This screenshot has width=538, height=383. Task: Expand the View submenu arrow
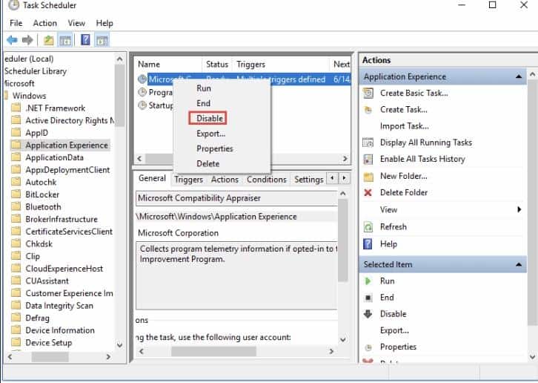pos(519,209)
